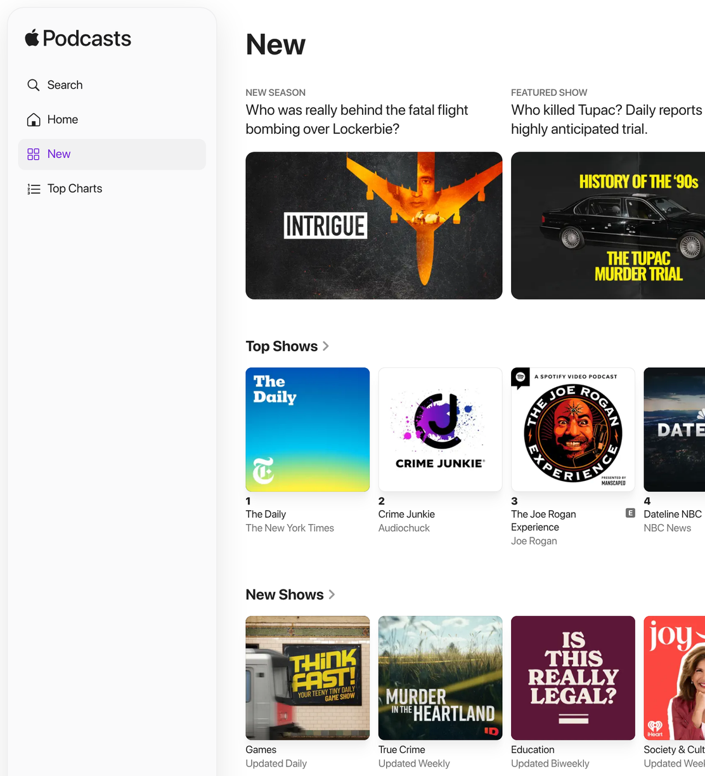Click The Daily show title

266,514
